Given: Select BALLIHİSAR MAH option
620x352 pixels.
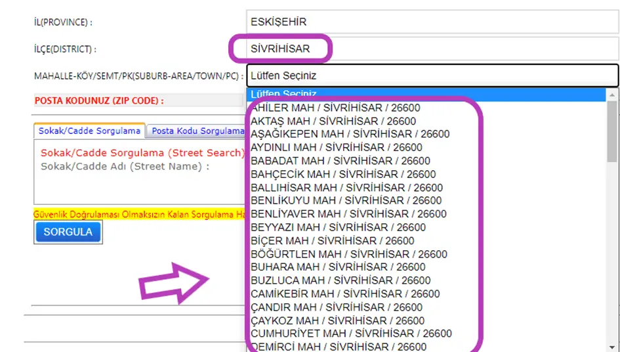Looking at the screenshot, I should click(x=346, y=188).
